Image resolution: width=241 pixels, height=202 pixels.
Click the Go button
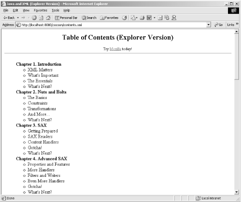click(218, 25)
